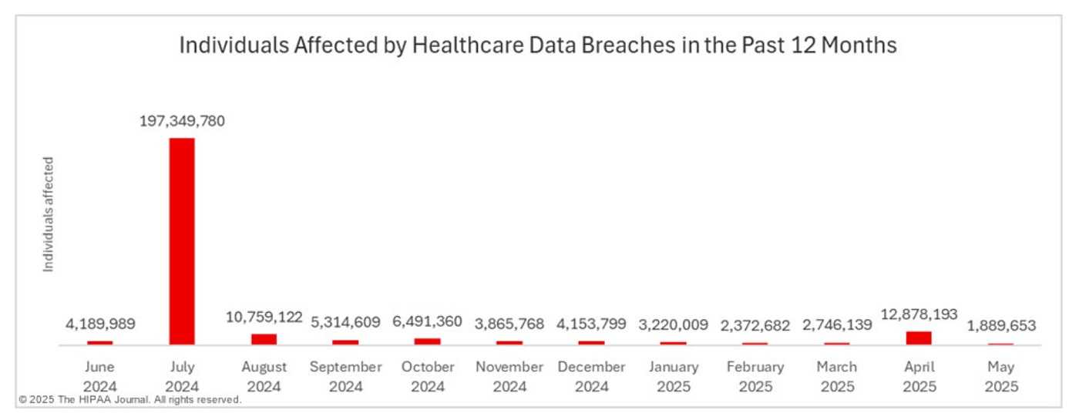Click the 12,878,193 data label
Screen dimensions: 1079x420
(x=919, y=314)
